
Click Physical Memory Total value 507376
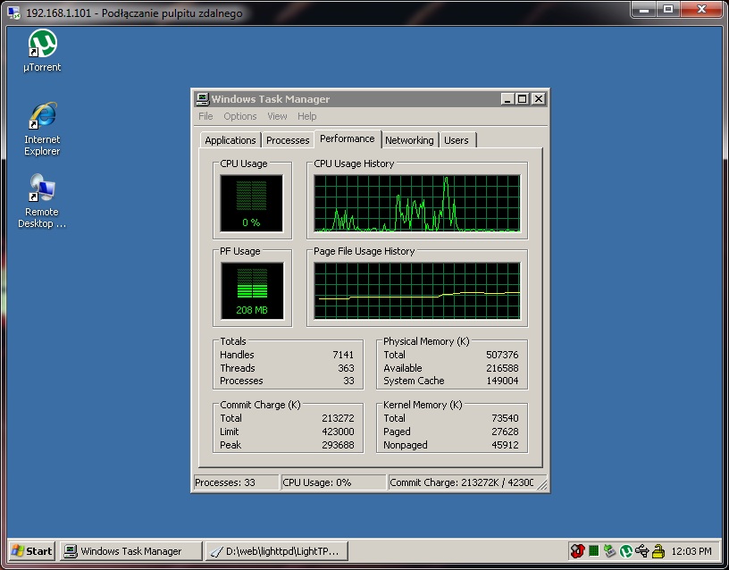click(502, 355)
